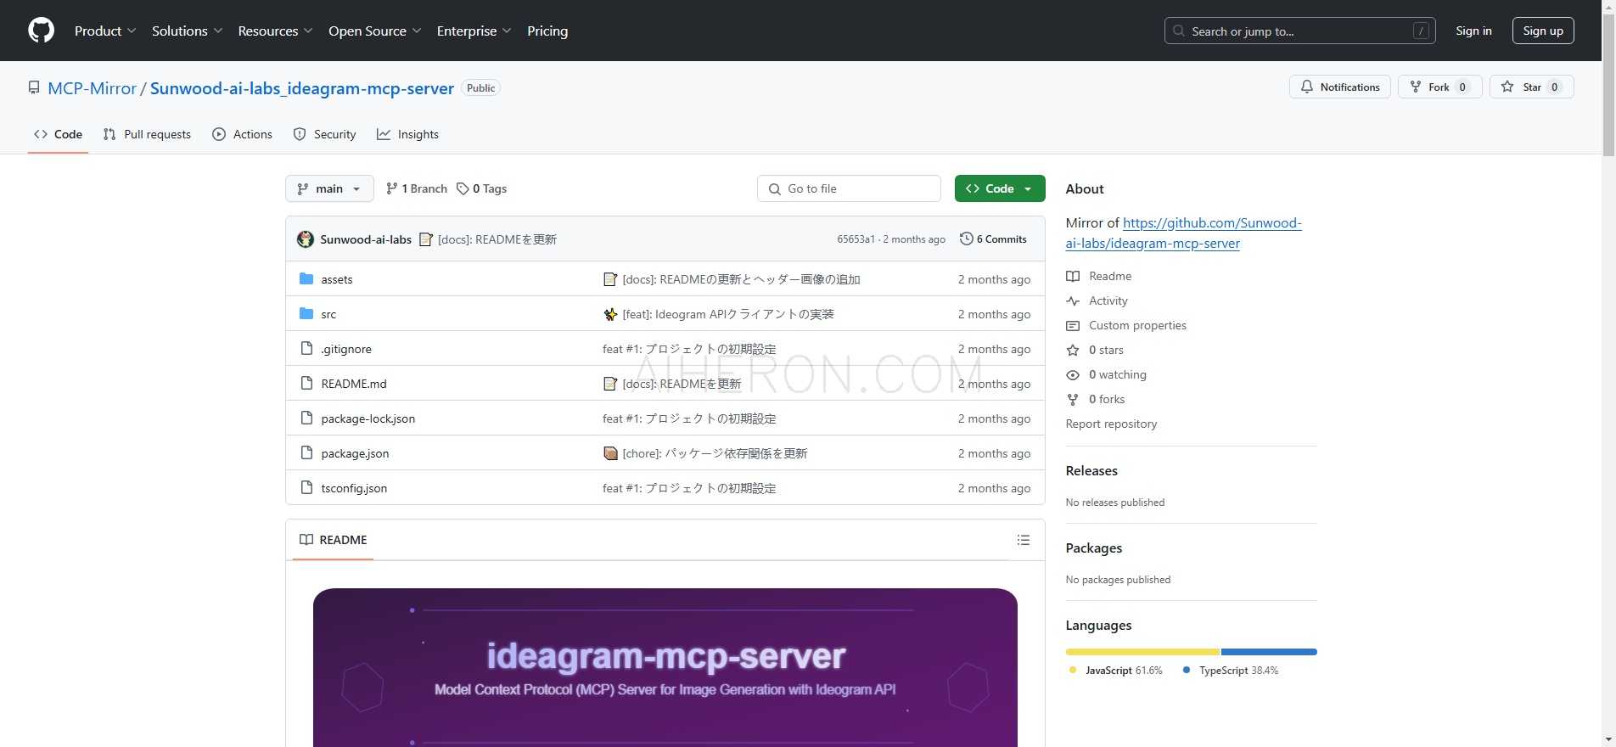Click the stars icon in About
Viewport: 1616px width, 747px height.
point(1073,350)
